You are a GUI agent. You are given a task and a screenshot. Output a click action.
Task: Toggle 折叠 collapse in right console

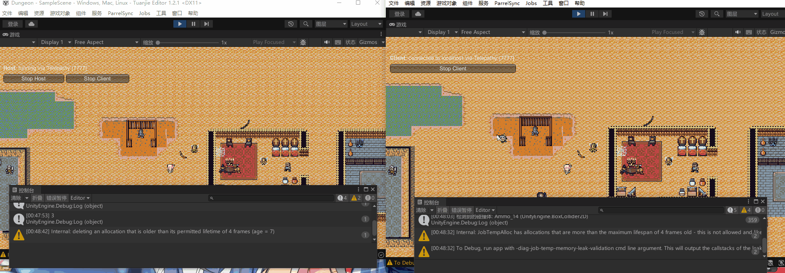[442, 210]
